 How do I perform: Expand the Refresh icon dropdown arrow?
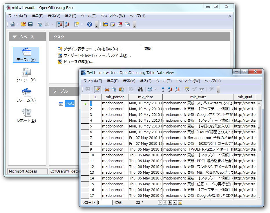[x=156, y=90]
